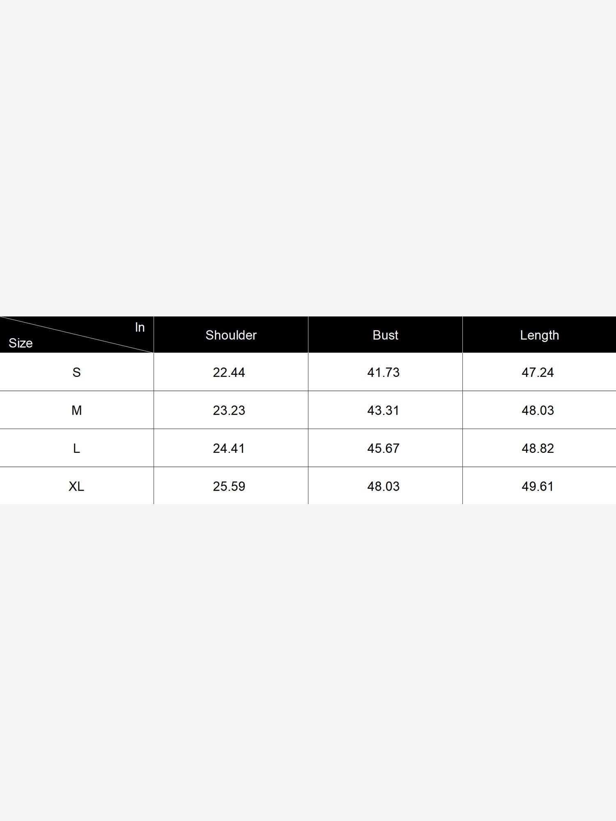The image size is (616, 821).
Task: Click shoulder value 22.44 for size S
Action: (229, 372)
